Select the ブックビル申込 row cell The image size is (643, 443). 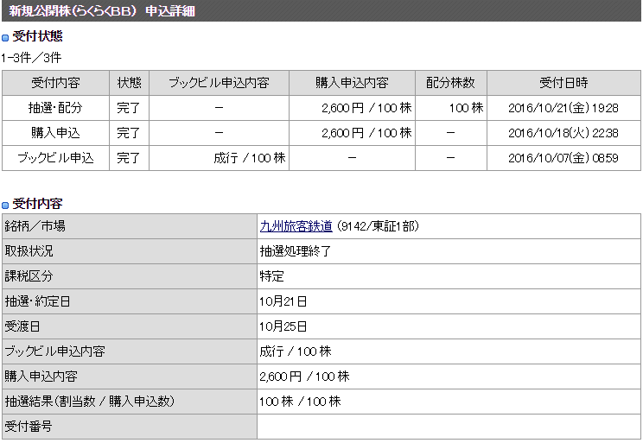click(x=56, y=158)
